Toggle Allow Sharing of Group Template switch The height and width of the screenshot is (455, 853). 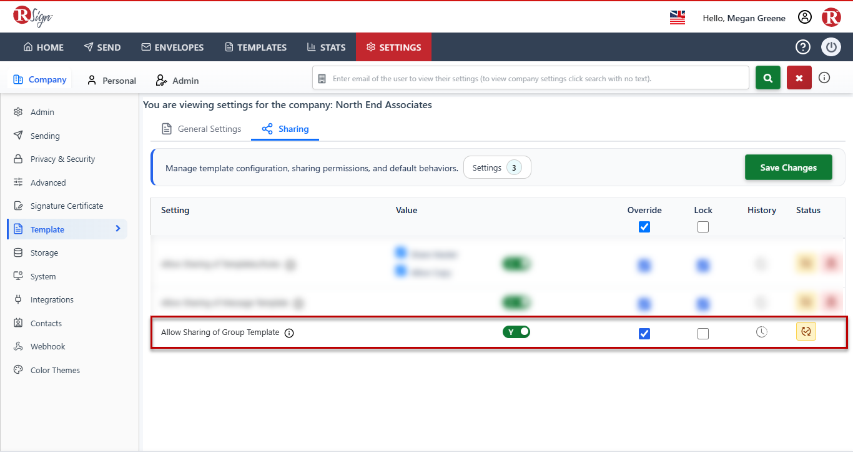pos(516,332)
